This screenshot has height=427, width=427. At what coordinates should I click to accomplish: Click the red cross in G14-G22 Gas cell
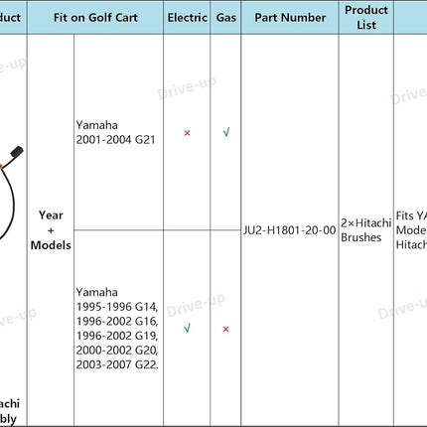click(225, 329)
